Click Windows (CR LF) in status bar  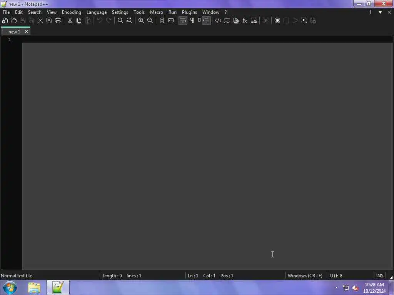[305, 276]
